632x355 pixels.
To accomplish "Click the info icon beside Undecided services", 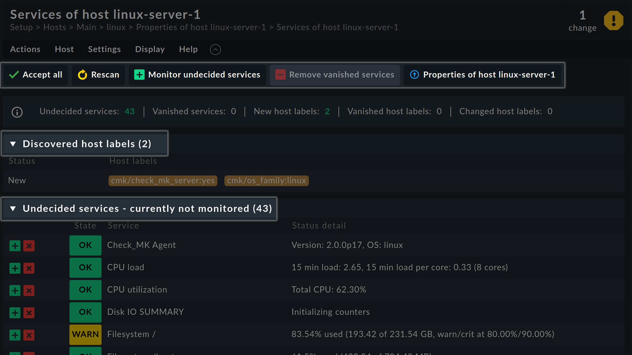I will [17, 112].
